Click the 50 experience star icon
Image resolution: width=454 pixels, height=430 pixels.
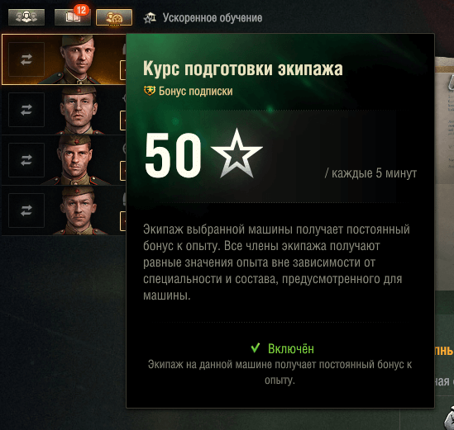click(237, 154)
